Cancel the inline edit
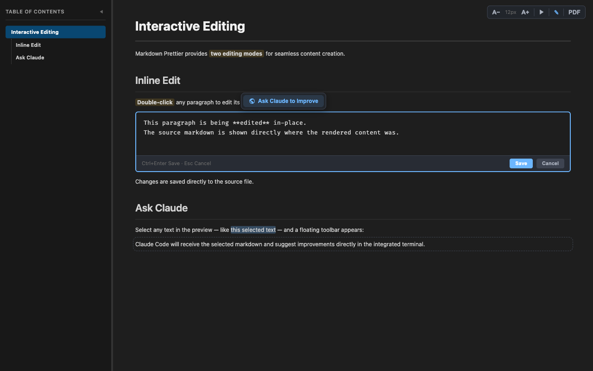The image size is (593, 371). coord(550,163)
